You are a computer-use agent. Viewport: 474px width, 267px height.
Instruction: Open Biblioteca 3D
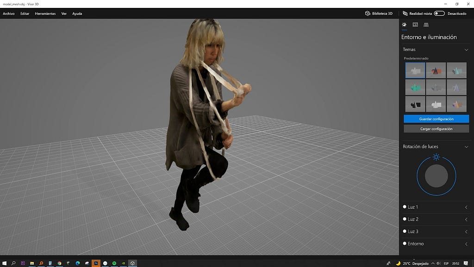point(379,13)
